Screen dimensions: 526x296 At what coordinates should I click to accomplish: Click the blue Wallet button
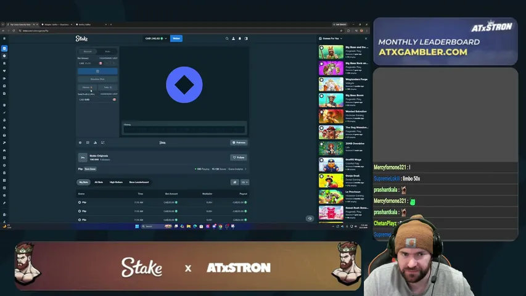pos(176,39)
